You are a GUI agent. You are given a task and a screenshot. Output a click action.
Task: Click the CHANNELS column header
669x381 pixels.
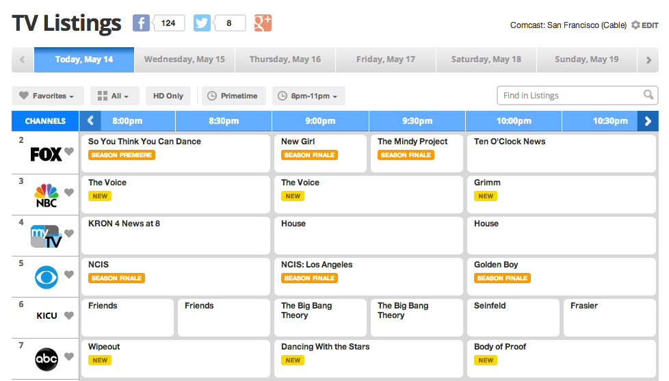tap(45, 121)
